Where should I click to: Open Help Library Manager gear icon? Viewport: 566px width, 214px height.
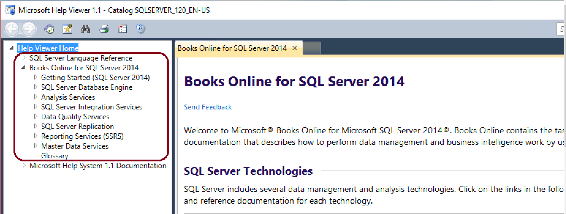(x=141, y=29)
